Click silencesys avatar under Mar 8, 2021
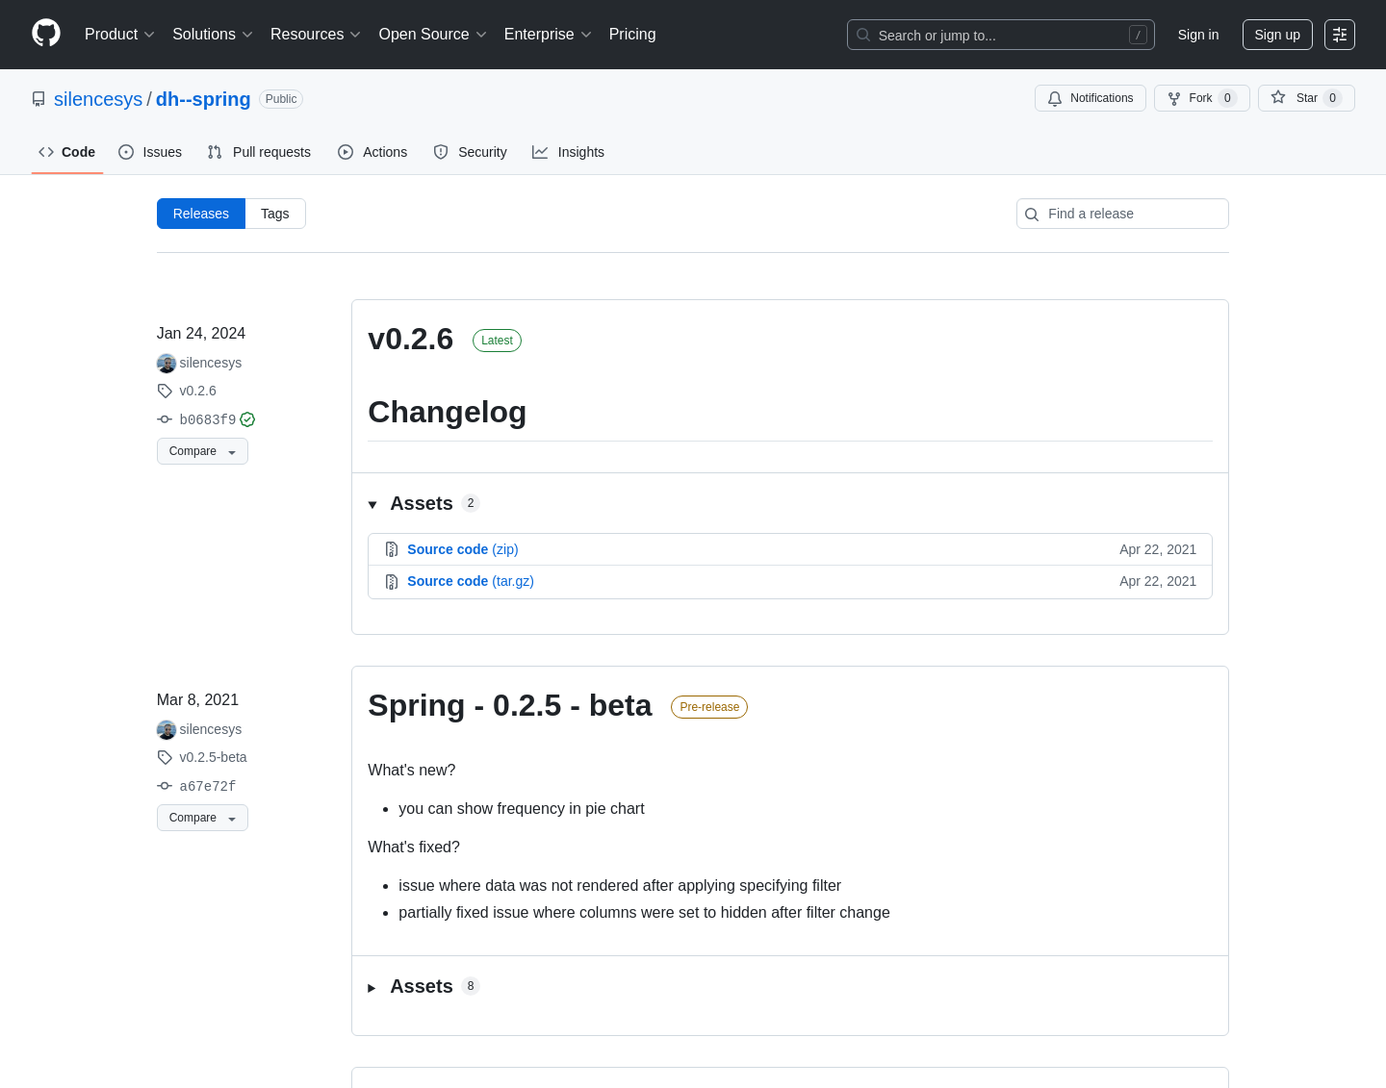The image size is (1386, 1088). tap(167, 729)
